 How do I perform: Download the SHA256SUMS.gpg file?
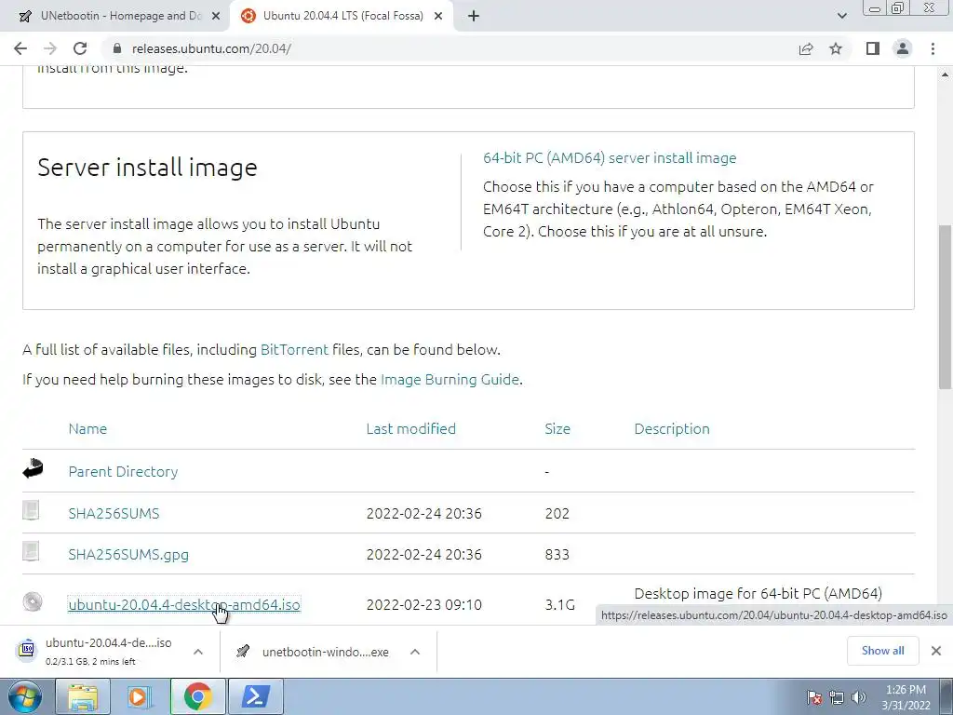tap(128, 555)
